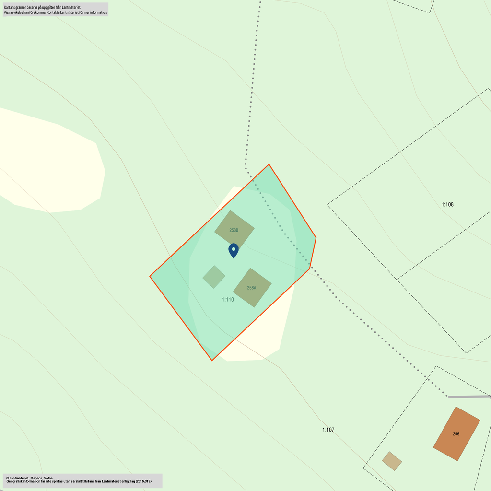This screenshot has height=491, width=491.
Task: Click the small tan building near 256
Action: [x=392, y=461]
